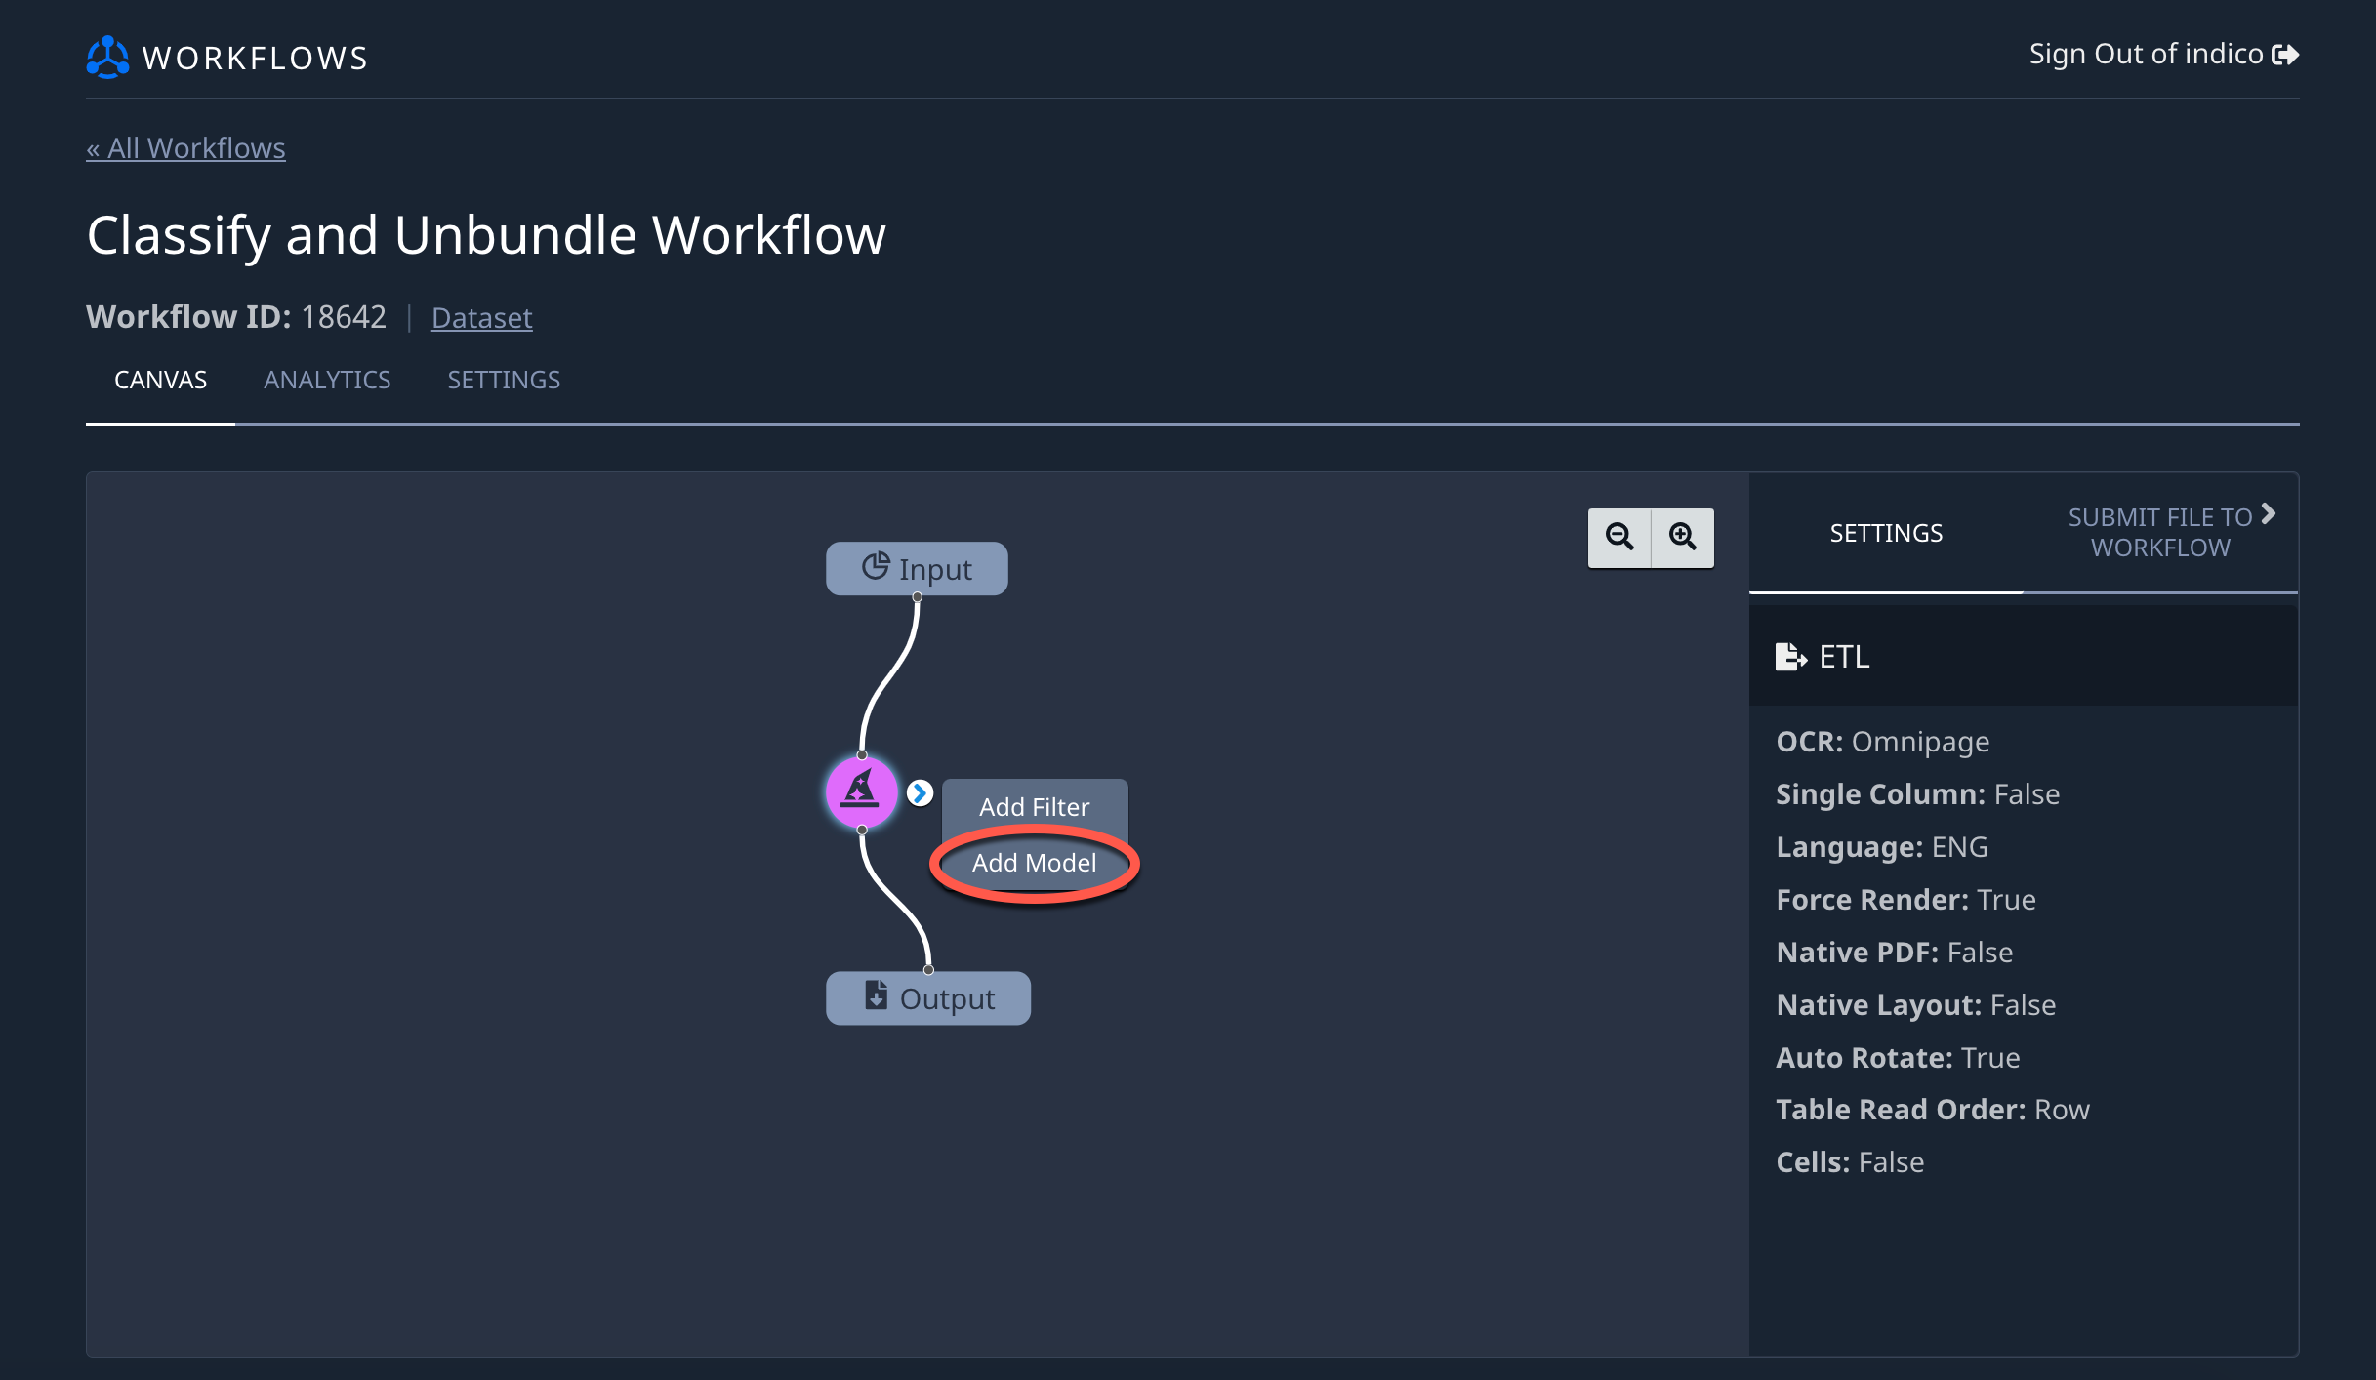Sign Out of indico
This screenshot has height=1380, width=2376.
coord(2164,55)
